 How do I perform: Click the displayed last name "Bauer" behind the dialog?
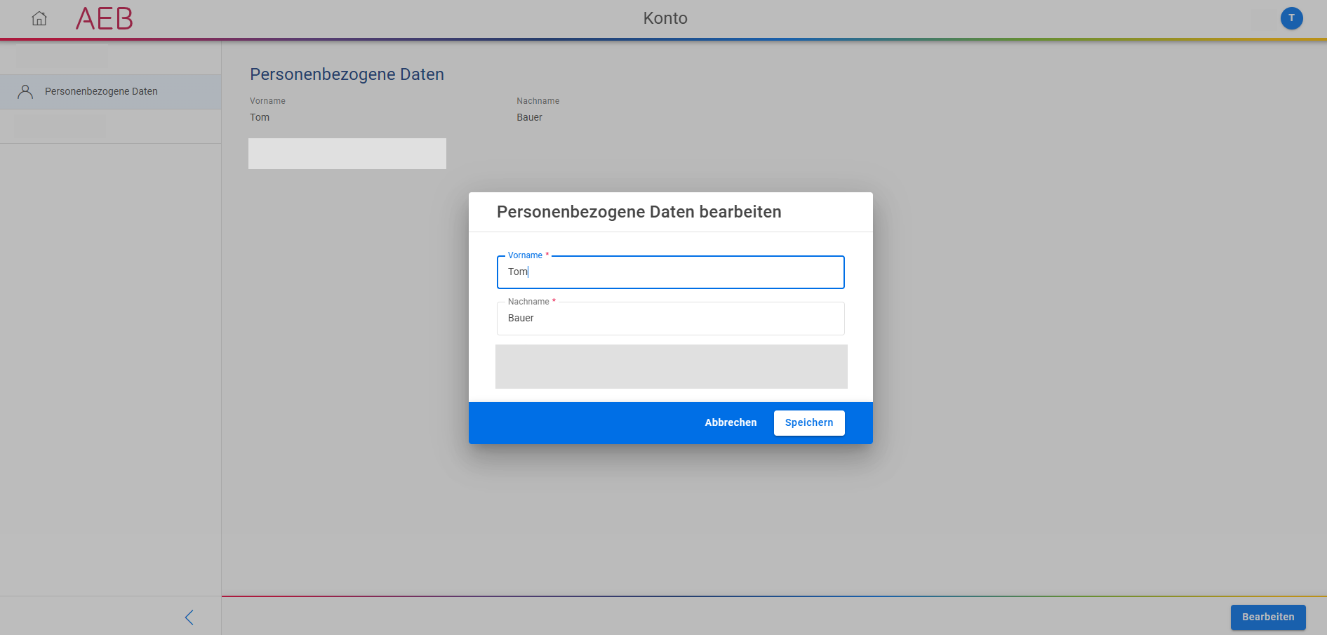(x=529, y=117)
